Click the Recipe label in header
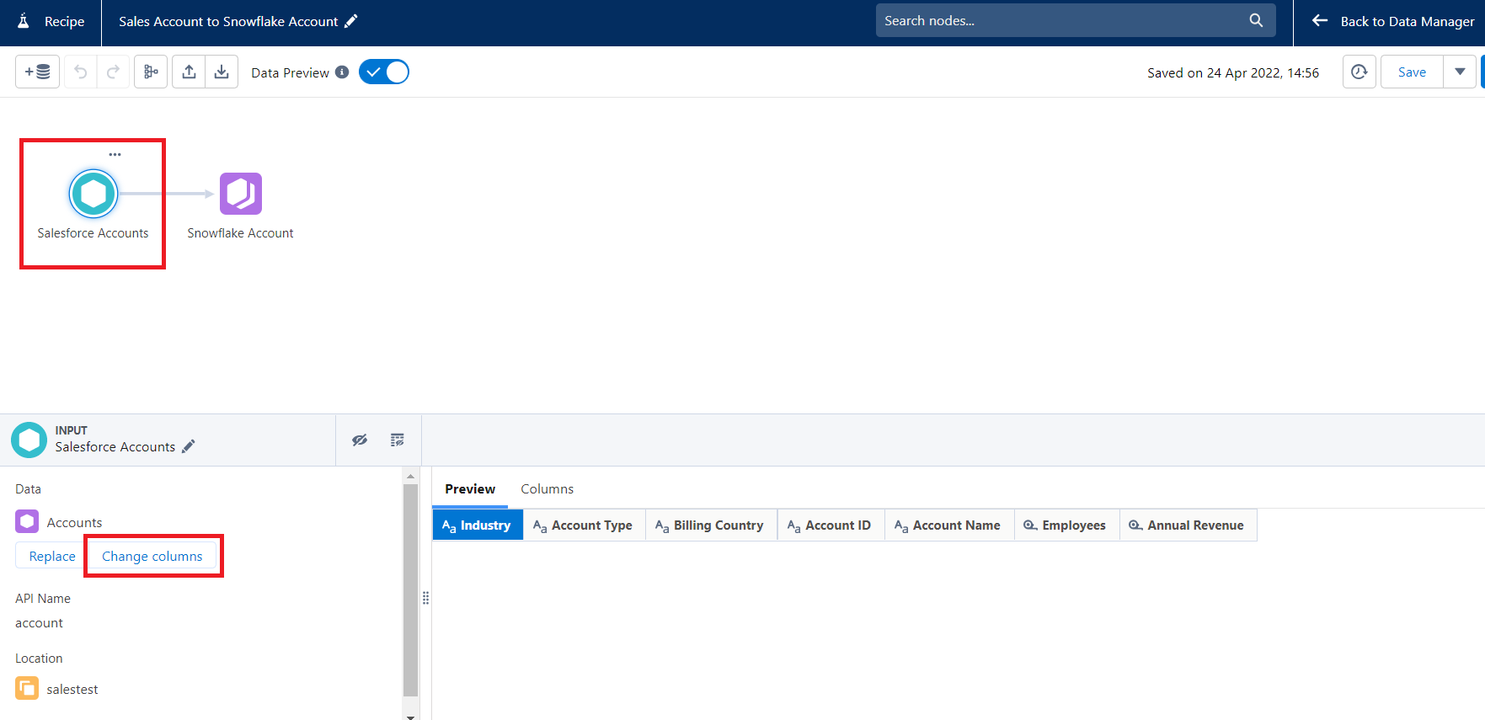Viewport: 1485px width, 720px height. [x=65, y=21]
